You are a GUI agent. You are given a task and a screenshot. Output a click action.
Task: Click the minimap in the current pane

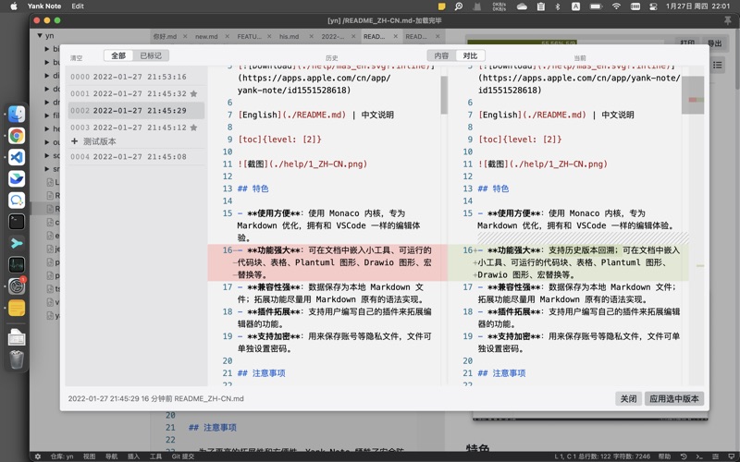(692, 100)
